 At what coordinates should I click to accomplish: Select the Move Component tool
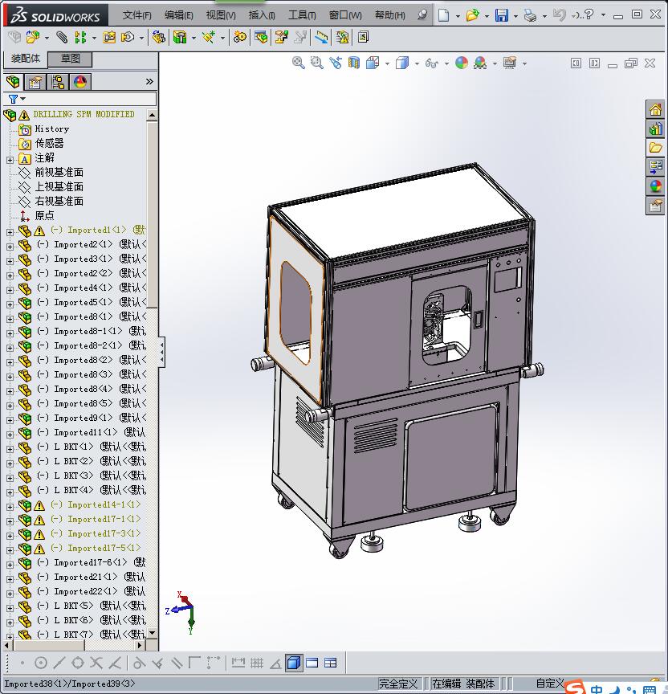click(x=128, y=37)
